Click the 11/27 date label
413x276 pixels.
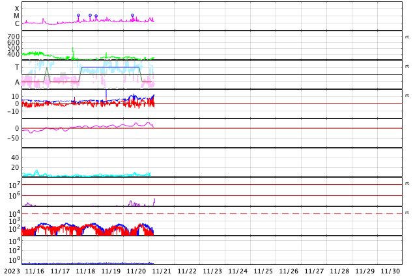click(x=314, y=271)
